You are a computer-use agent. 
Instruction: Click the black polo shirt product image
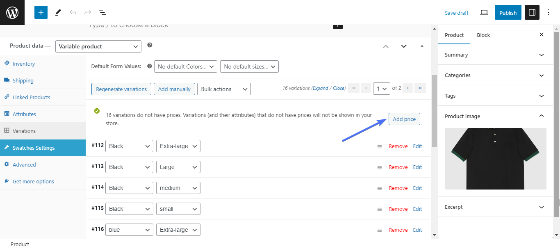tap(496, 159)
